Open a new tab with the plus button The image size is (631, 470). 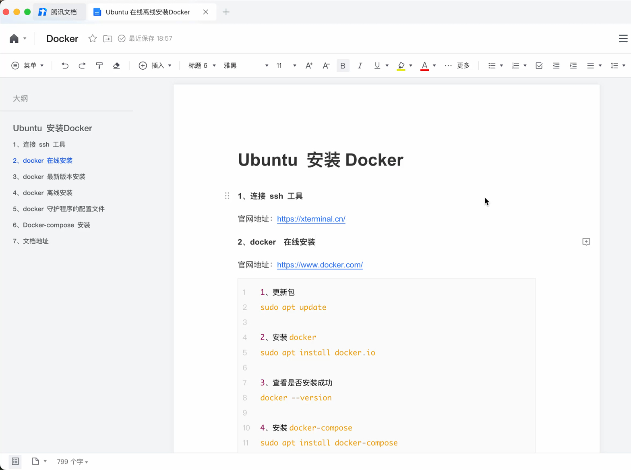(226, 12)
